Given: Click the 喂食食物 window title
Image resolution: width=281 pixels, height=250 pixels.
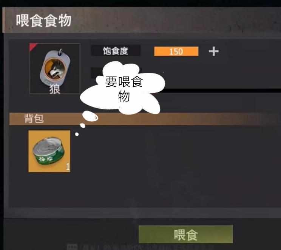Looking at the screenshot, I should pos(43,21).
